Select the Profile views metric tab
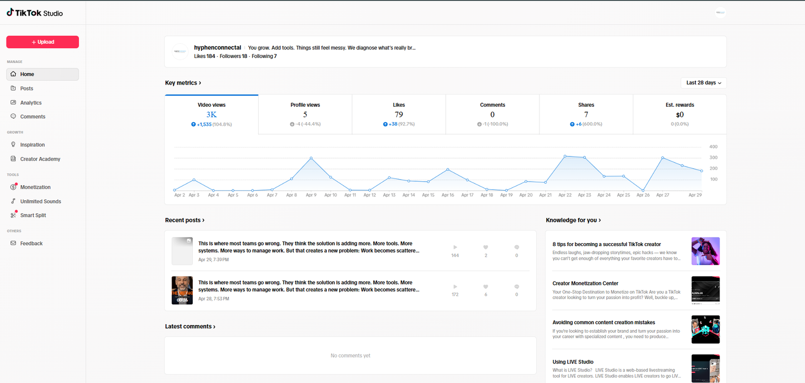This screenshot has height=383, width=805. coord(305,115)
